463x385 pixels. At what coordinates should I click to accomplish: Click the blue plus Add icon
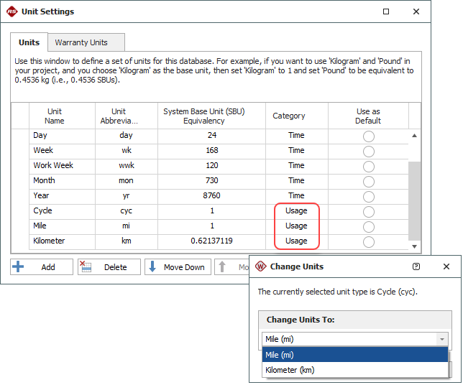pyautogui.click(x=18, y=267)
